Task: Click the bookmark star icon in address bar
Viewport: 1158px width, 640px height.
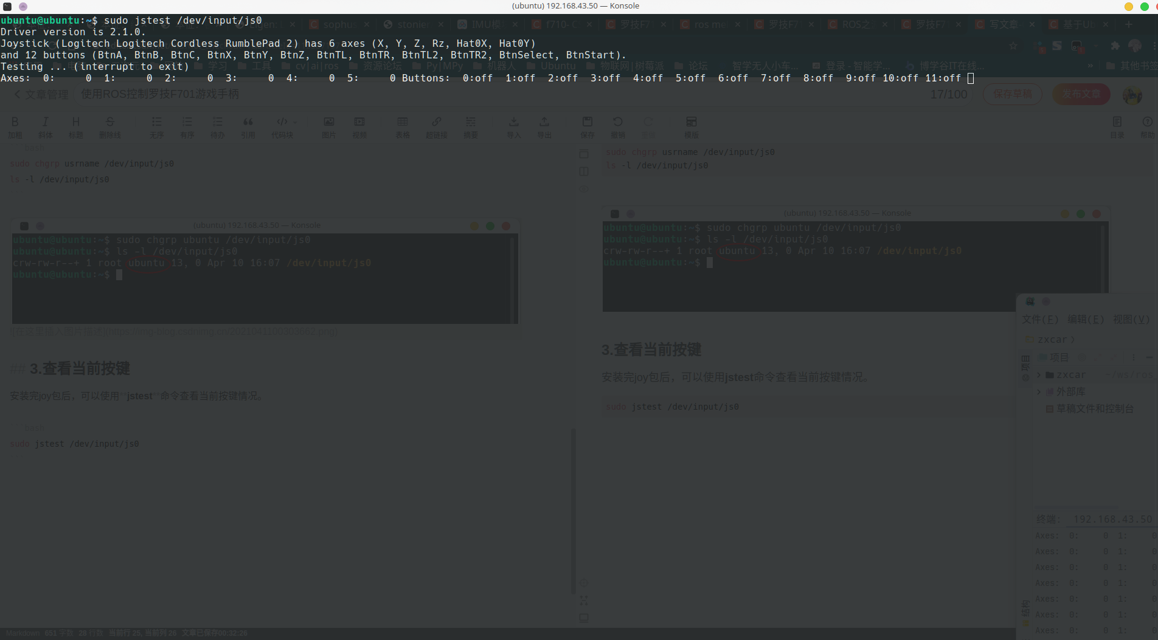Action: click(x=1013, y=46)
